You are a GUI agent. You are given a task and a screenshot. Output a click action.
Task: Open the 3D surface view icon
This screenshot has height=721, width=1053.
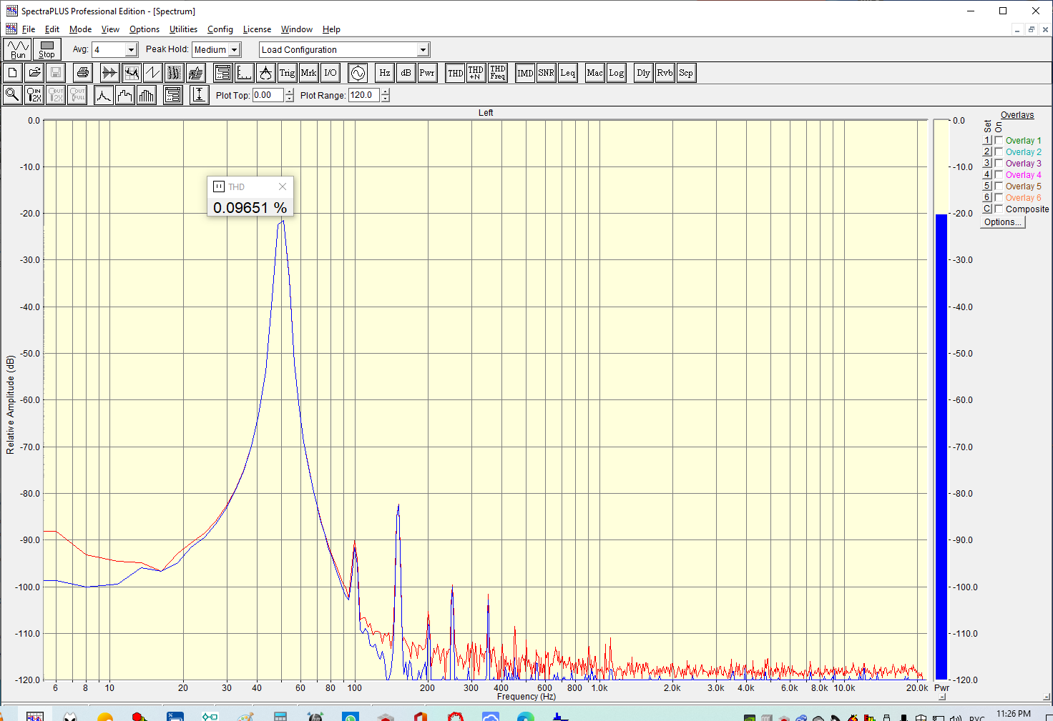point(195,73)
